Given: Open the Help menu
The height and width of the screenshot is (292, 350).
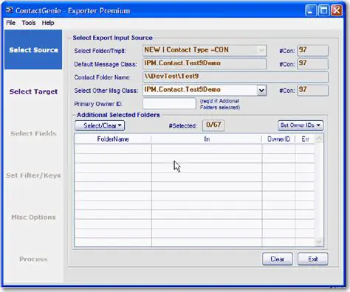Looking at the screenshot, I should [48, 23].
